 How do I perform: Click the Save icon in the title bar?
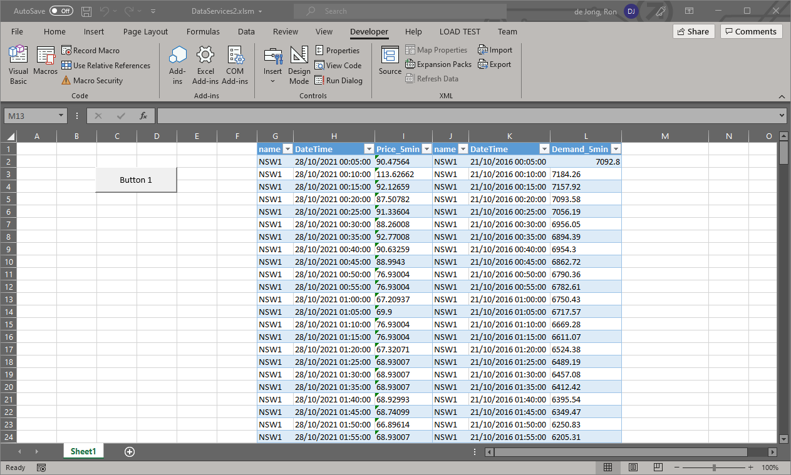pyautogui.click(x=86, y=11)
